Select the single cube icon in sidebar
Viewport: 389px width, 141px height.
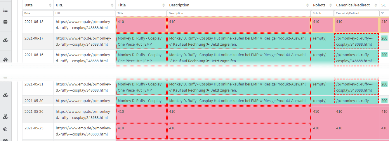5,129
